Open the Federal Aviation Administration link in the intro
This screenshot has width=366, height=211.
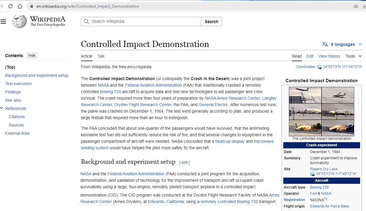click(x=153, y=85)
